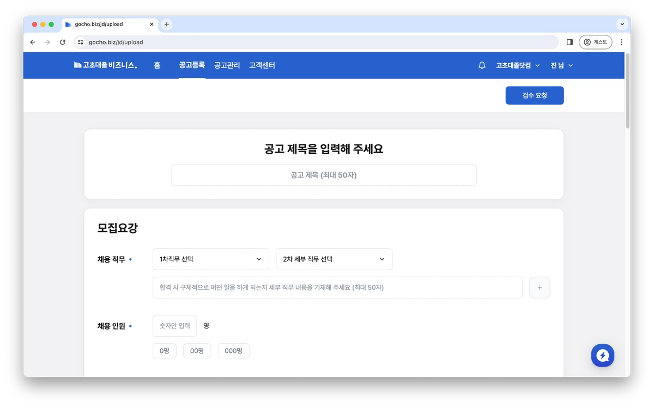Screen dimensions: 654x408
Task: Select the 00명 headcount option
Action: pyautogui.click(x=197, y=351)
